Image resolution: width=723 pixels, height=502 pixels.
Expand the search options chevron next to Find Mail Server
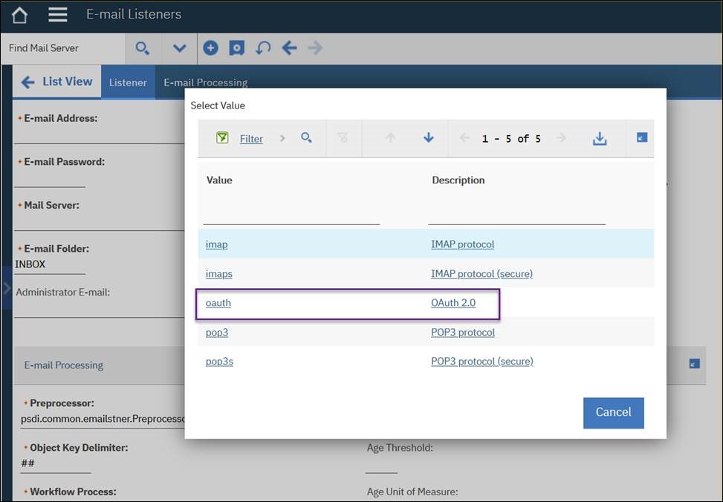tap(179, 48)
